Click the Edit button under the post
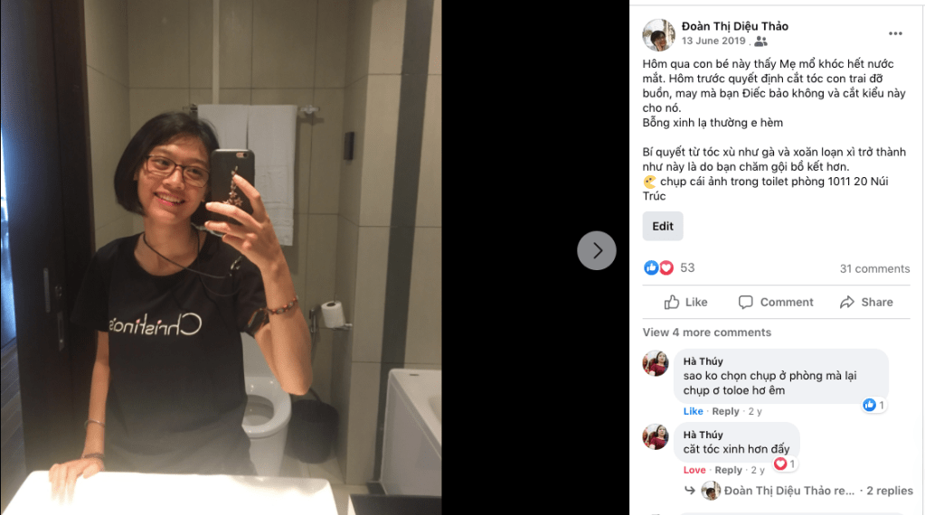The width and height of the screenshot is (925, 515). pos(663,226)
